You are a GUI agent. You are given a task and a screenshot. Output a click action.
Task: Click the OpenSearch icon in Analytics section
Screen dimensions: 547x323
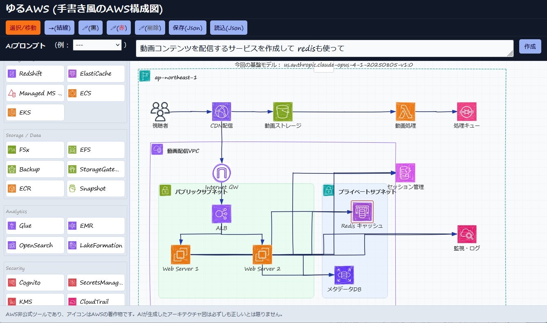(35, 245)
